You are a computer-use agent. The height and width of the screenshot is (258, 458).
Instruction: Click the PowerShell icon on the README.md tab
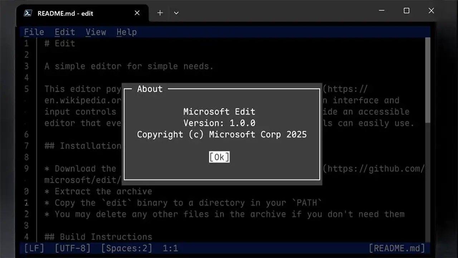point(28,13)
